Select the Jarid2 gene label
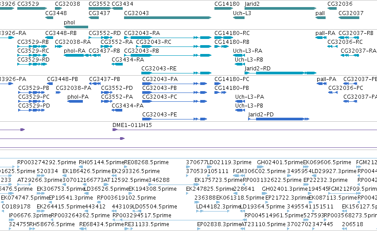 [252, 4]
